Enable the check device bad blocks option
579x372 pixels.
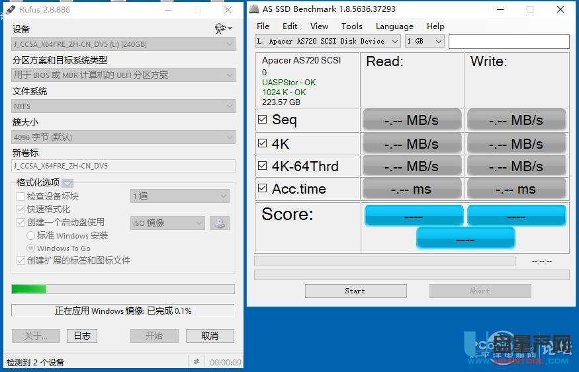point(21,196)
